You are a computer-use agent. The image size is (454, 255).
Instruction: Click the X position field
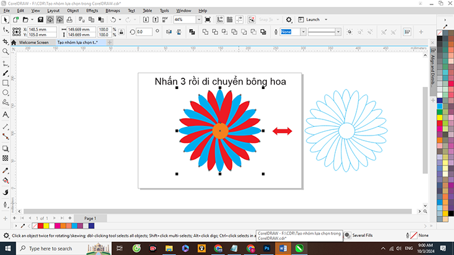42,29
